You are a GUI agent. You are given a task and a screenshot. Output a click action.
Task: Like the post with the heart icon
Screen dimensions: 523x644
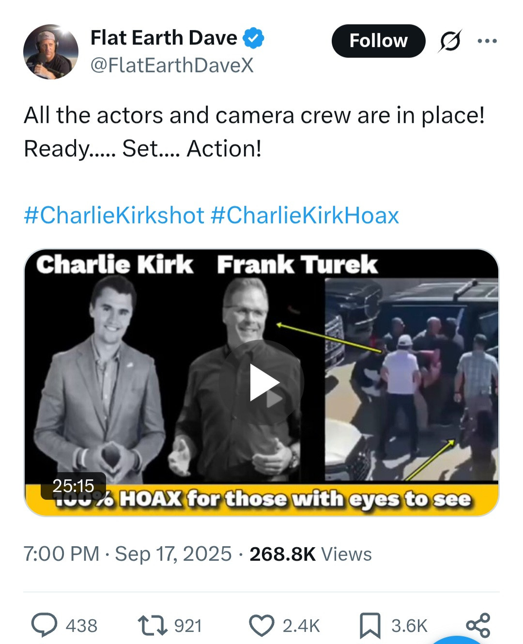tap(261, 625)
